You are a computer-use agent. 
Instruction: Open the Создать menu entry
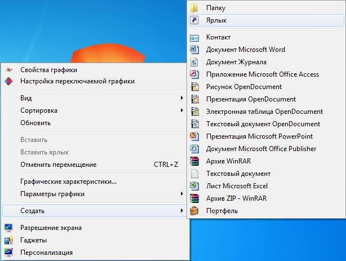coord(94,211)
